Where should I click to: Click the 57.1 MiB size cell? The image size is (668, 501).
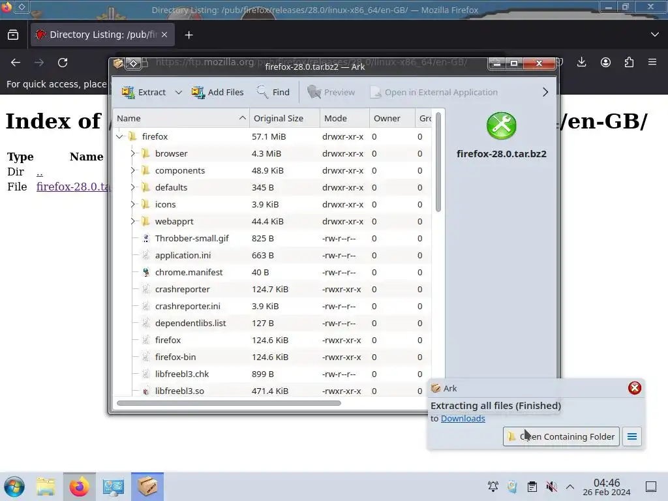pos(269,136)
